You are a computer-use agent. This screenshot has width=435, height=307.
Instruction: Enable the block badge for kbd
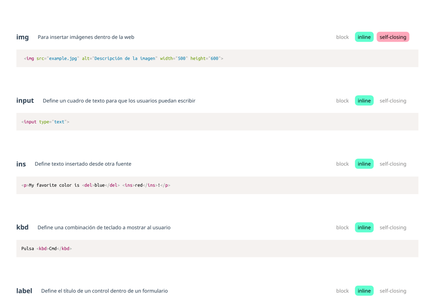(x=342, y=227)
